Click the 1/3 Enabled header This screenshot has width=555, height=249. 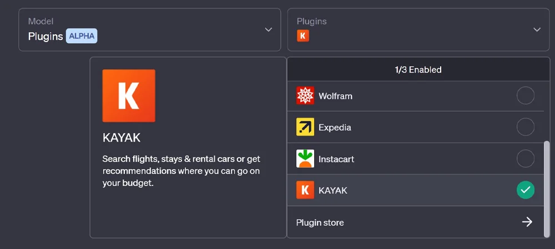(x=418, y=70)
